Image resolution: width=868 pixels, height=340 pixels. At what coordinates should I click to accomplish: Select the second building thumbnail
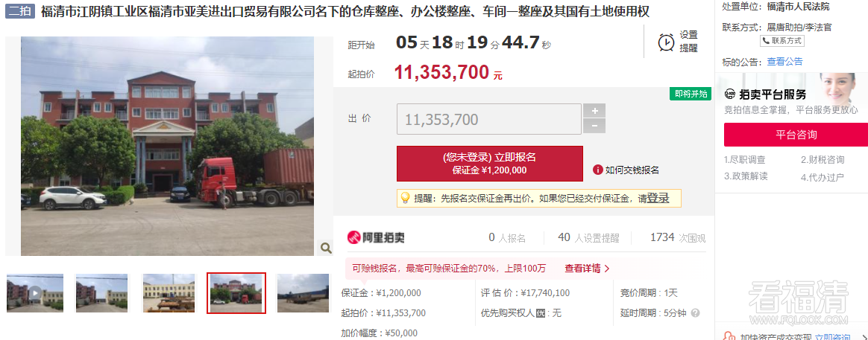point(101,293)
